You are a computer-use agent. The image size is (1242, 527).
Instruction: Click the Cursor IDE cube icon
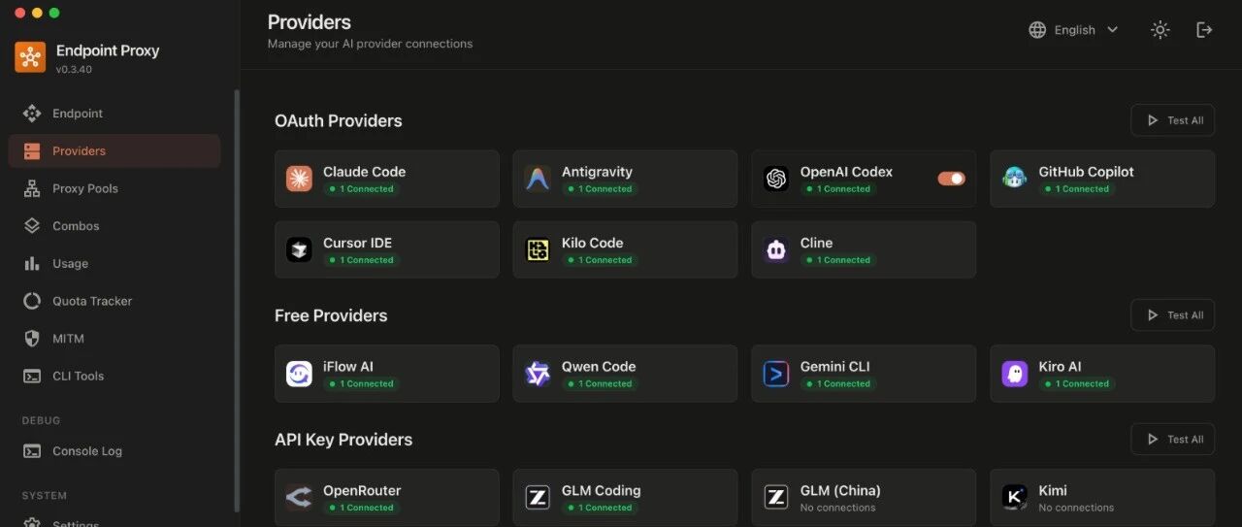click(299, 249)
